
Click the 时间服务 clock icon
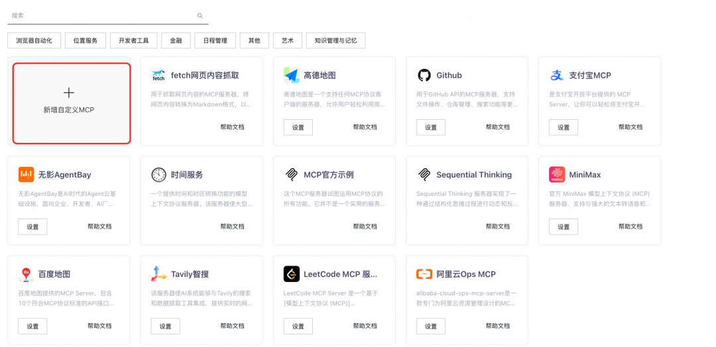click(x=159, y=175)
